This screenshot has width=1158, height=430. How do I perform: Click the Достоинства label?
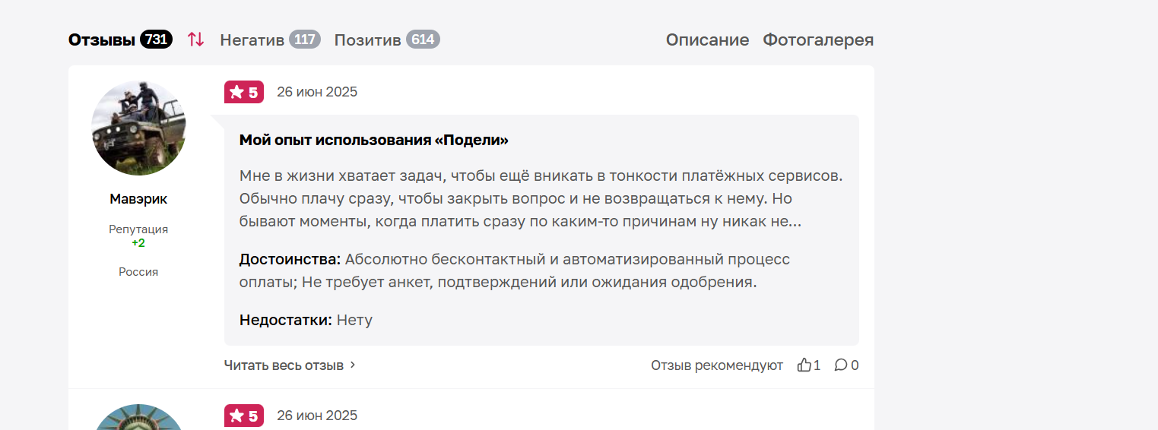coord(290,260)
